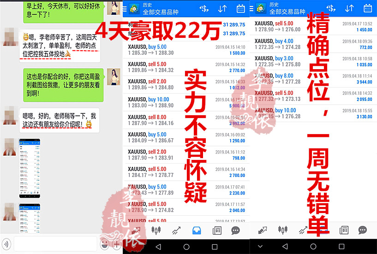Open the trend line trade tab in the middle screen
Viewport: 377px width, 254px height.
coord(176,230)
